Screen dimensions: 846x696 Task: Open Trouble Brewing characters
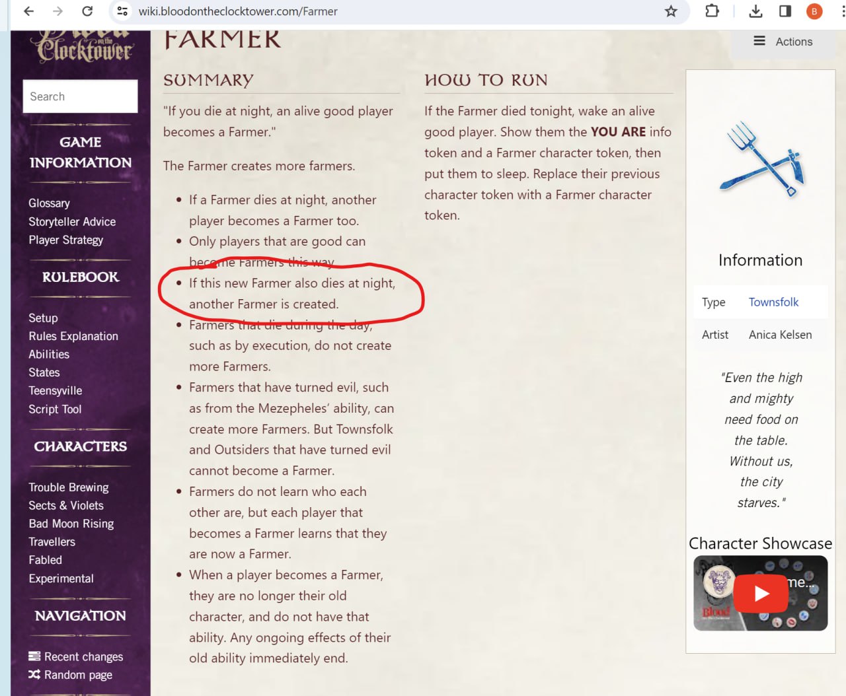[69, 487]
